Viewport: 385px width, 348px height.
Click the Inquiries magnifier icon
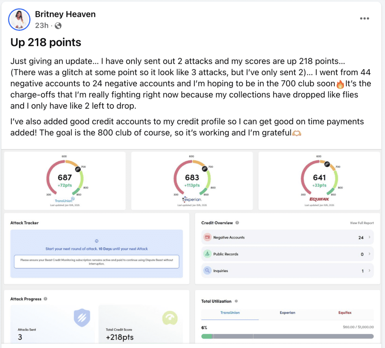(x=207, y=271)
